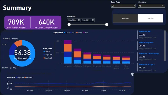Click the Summary page title
The height and width of the screenshot is (95, 168).
click(x=17, y=8)
